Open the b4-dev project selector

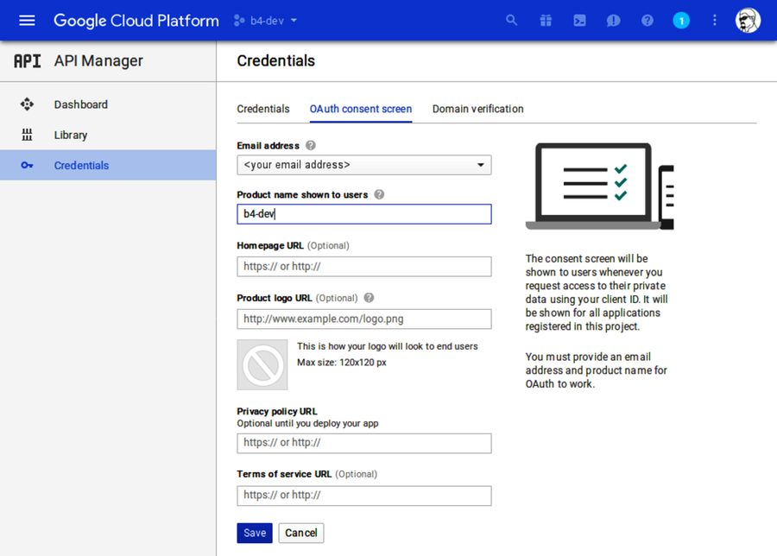click(263, 20)
